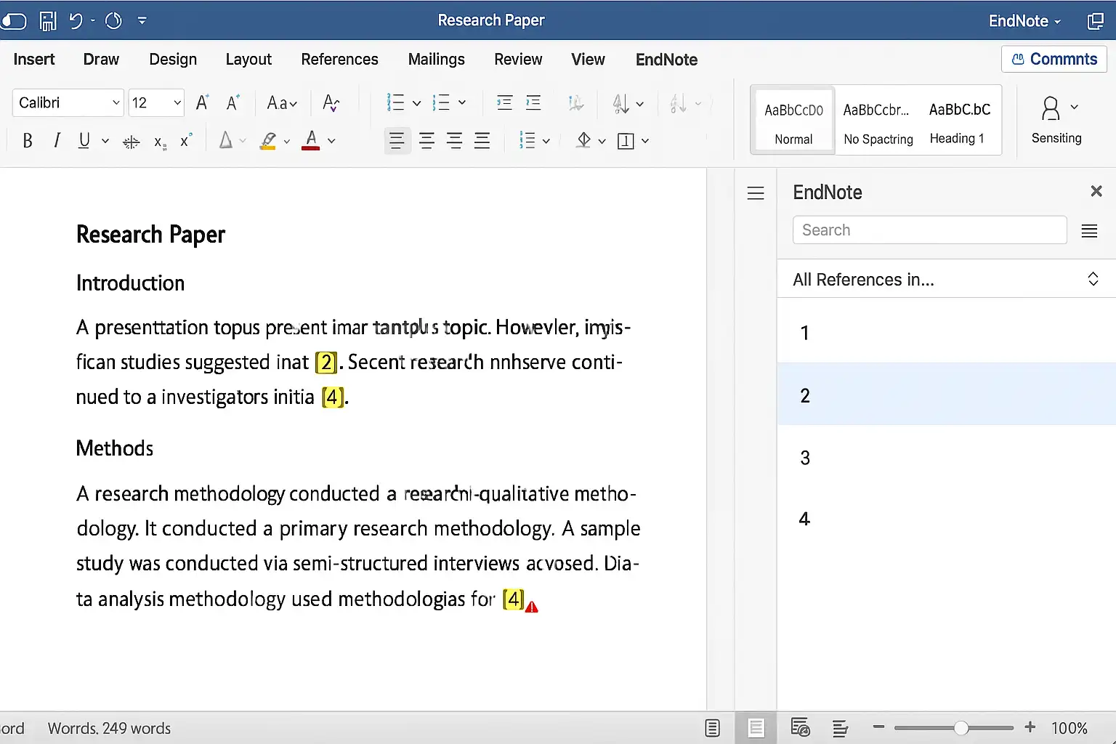Viewport: 1116px width, 744px height.
Task: Click the Line Spacing icon
Action: [527, 141]
